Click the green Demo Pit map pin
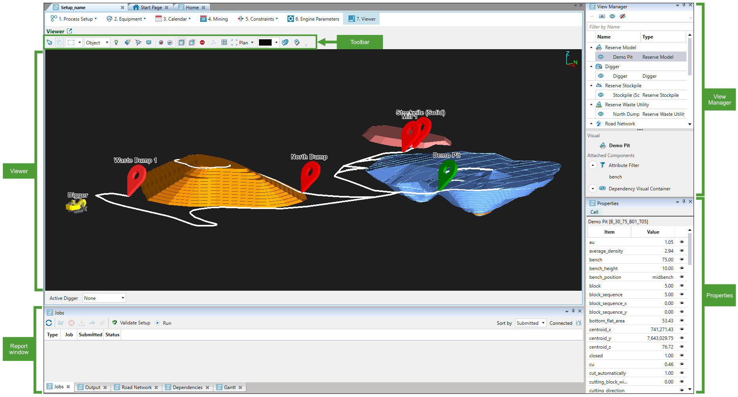This screenshot has width=738, height=397. (x=447, y=175)
